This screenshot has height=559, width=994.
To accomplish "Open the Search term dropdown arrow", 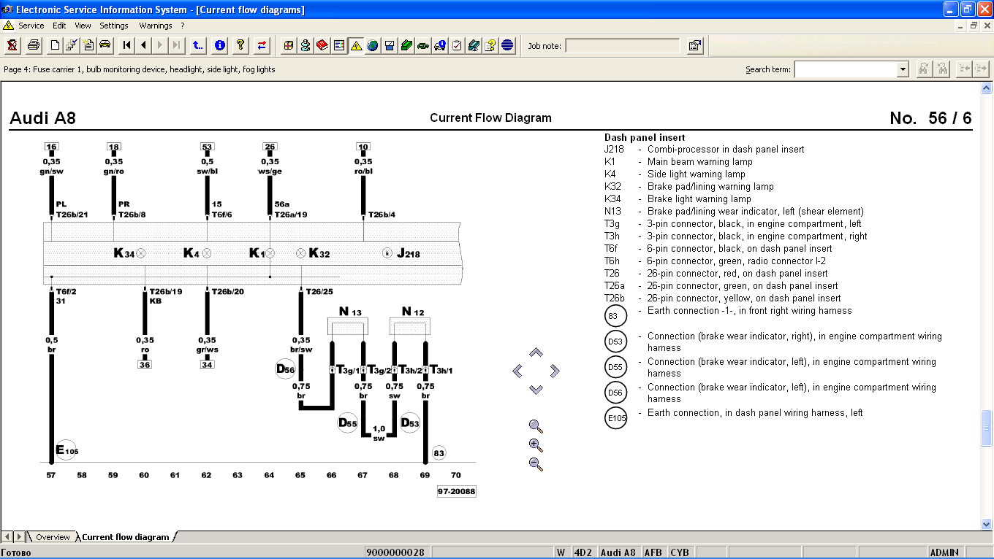I will 903,69.
